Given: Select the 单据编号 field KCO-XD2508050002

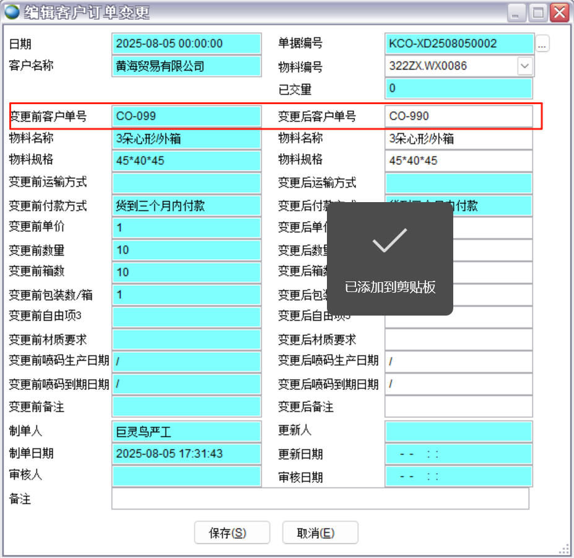Looking at the screenshot, I should (458, 44).
